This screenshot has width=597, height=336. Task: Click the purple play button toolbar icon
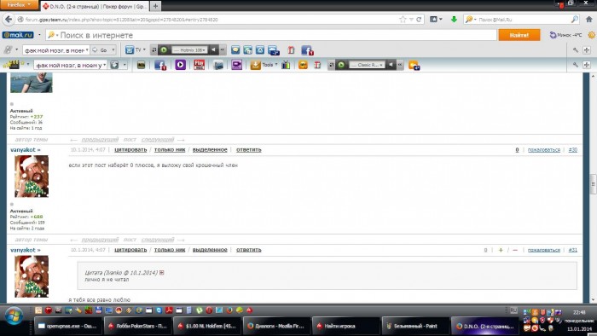[x=181, y=65]
